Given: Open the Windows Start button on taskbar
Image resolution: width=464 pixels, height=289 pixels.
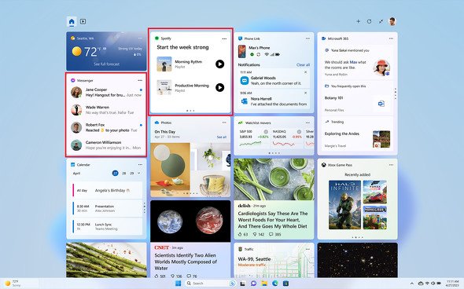Looking at the screenshot, I should [x=179, y=284].
